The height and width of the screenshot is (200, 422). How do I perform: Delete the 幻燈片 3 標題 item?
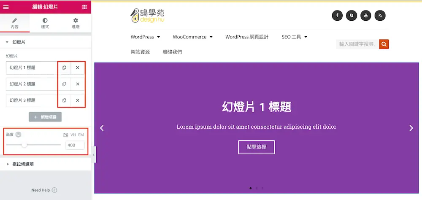coord(78,100)
